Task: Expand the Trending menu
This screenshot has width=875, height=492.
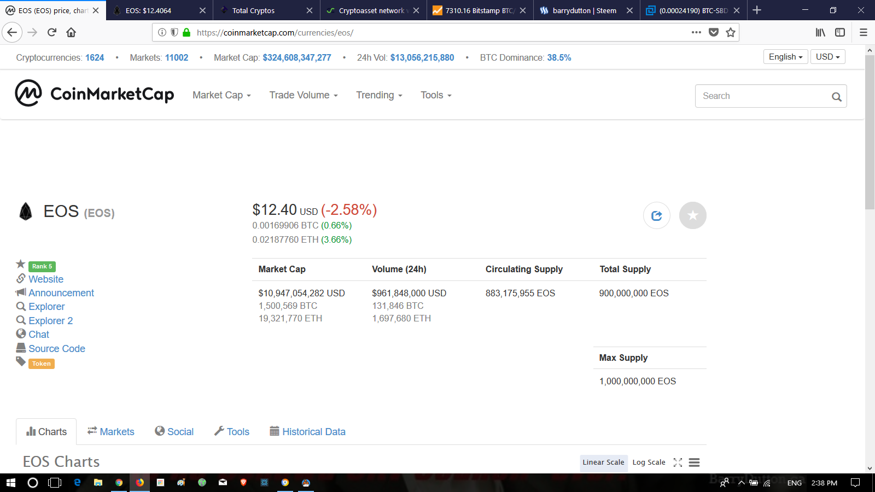Action: (x=379, y=95)
